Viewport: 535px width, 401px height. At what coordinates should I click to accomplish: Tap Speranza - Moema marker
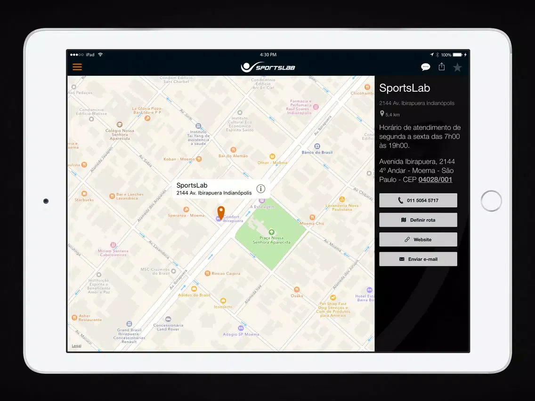(186, 209)
